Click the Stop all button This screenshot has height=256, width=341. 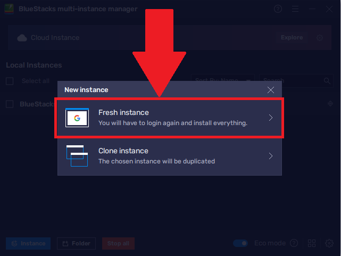coord(118,243)
